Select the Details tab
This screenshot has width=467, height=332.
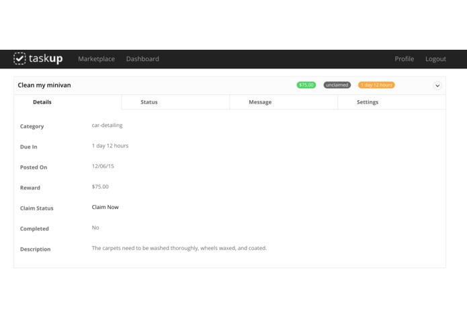click(68, 102)
